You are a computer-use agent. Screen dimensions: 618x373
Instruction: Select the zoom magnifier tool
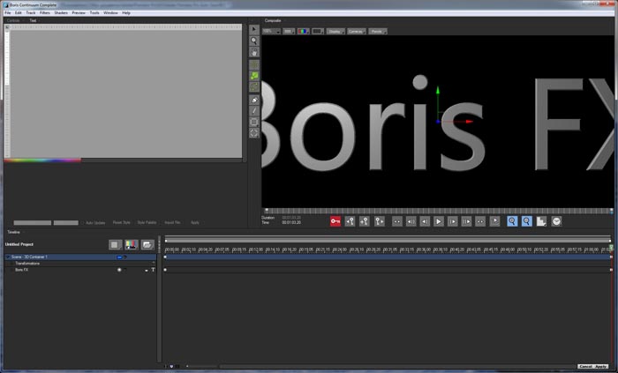[254, 41]
